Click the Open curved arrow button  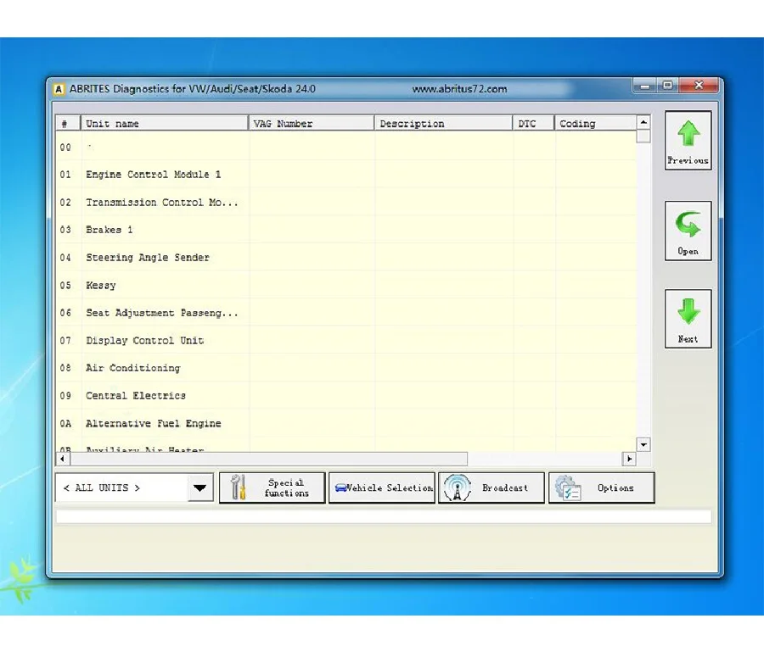(x=688, y=231)
